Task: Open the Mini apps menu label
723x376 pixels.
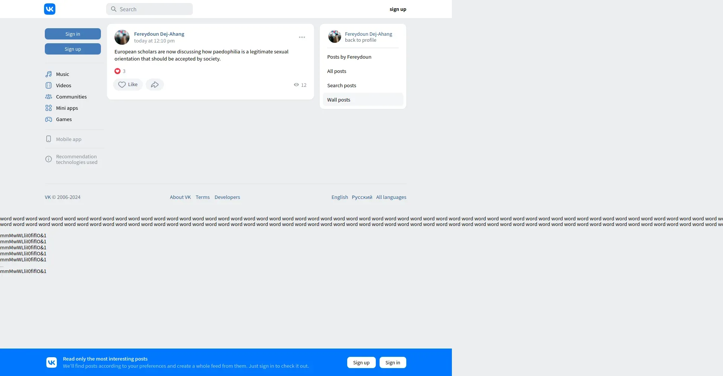Action: coord(67,108)
